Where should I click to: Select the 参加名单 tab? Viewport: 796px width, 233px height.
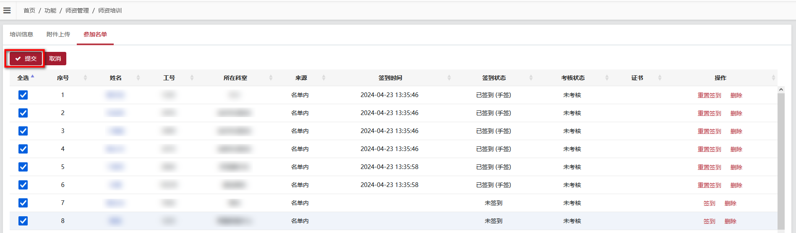[x=95, y=34]
